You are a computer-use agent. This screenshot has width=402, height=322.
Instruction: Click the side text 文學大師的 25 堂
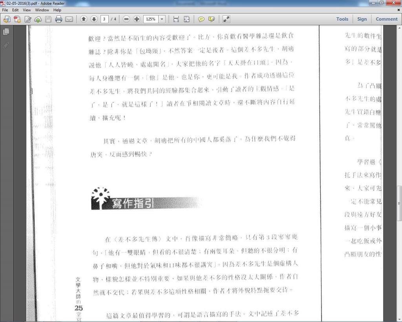pyautogui.click(x=79, y=299)
